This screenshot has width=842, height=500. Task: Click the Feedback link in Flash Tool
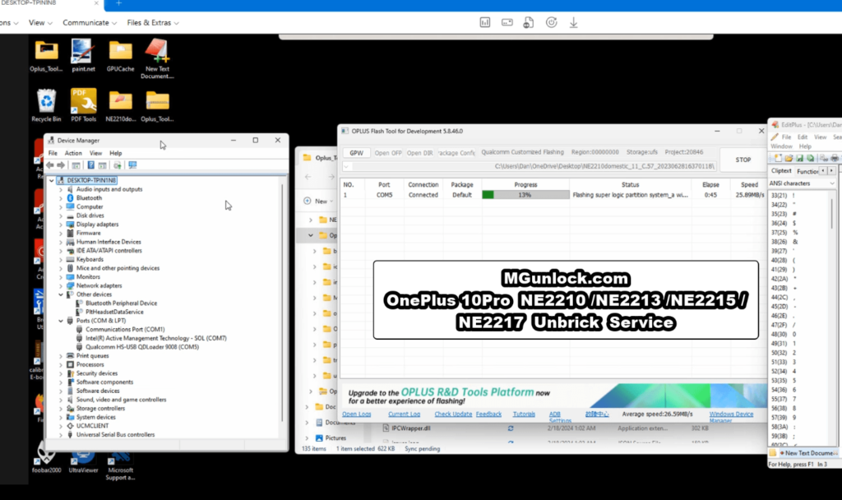pyautogui.click(x=488, y=414)
